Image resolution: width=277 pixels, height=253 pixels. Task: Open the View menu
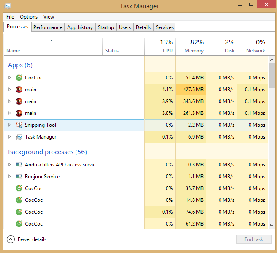(x=49, y=17)
